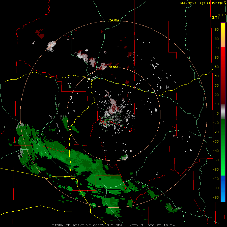Select the positive "30" velocity scale value
Image resolution: width=227 pixels, height=227 pixels.
tap(217, 86)
